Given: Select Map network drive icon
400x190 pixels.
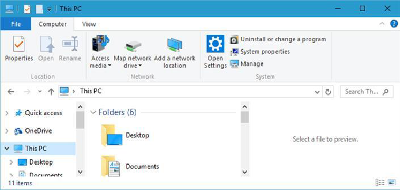Looking at the screenshot, I should 132,46.
